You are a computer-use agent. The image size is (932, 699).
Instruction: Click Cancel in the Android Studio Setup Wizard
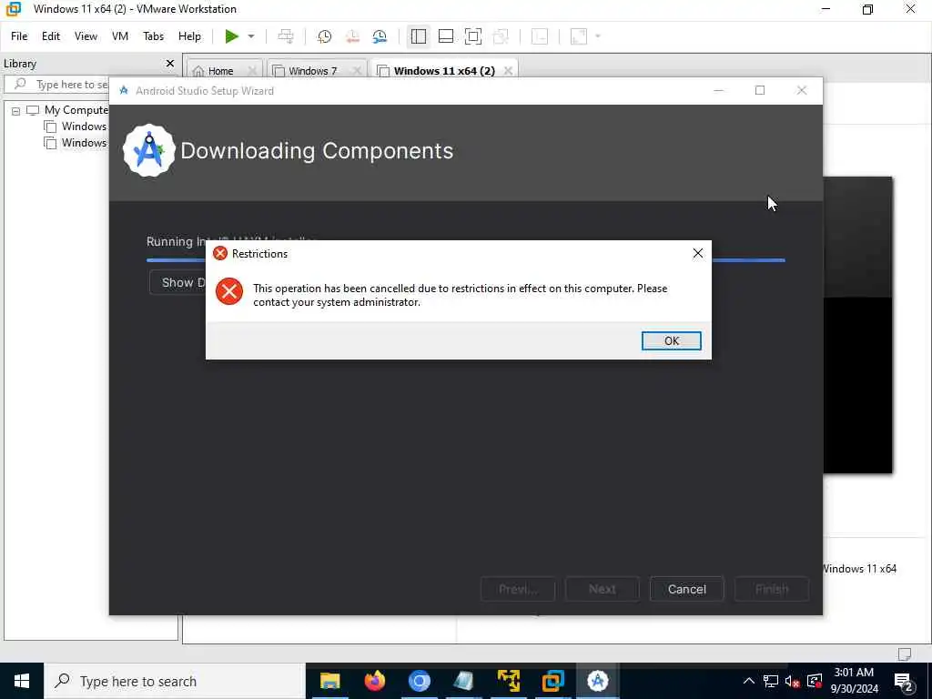(x=686, y=589)
